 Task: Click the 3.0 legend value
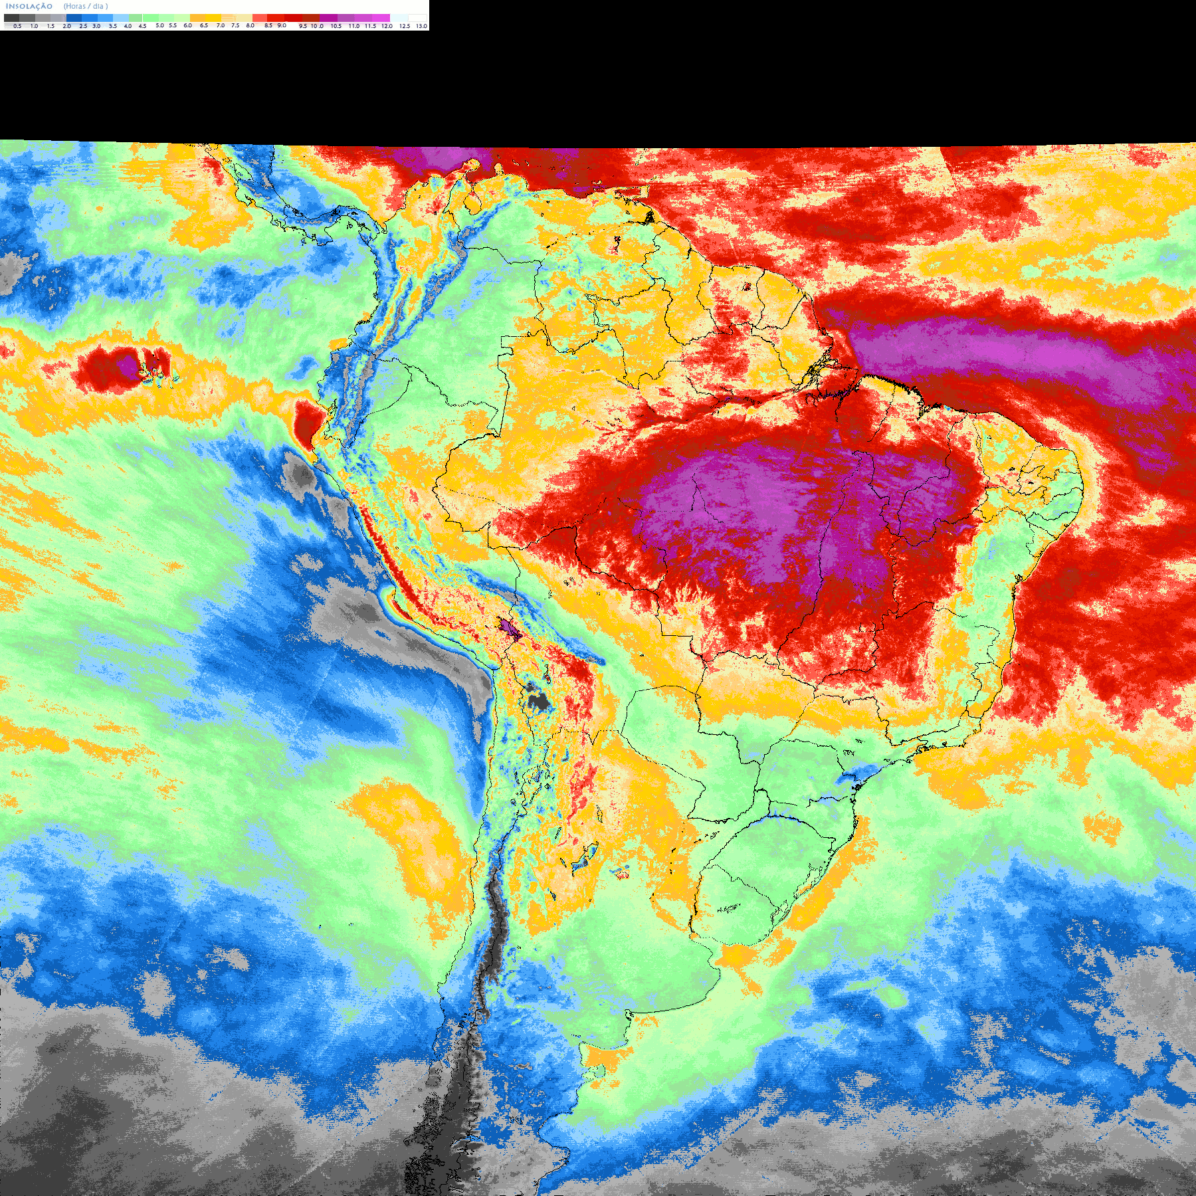(96, 26)
